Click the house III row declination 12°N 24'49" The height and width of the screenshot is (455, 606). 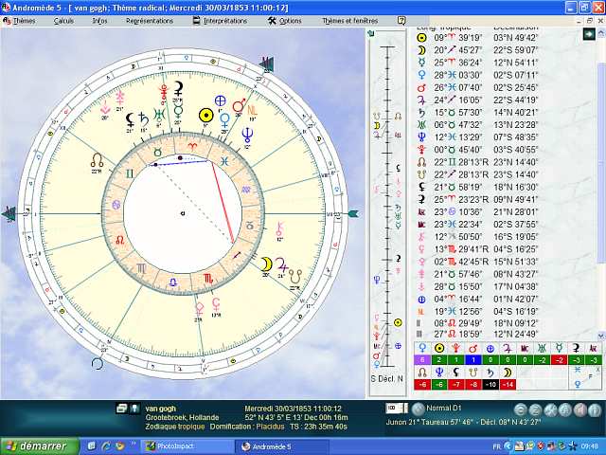515,334
